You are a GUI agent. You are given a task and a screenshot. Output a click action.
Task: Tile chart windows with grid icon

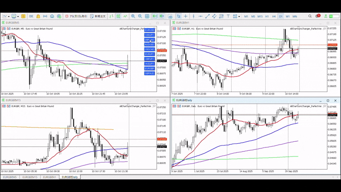click(147, 16)
